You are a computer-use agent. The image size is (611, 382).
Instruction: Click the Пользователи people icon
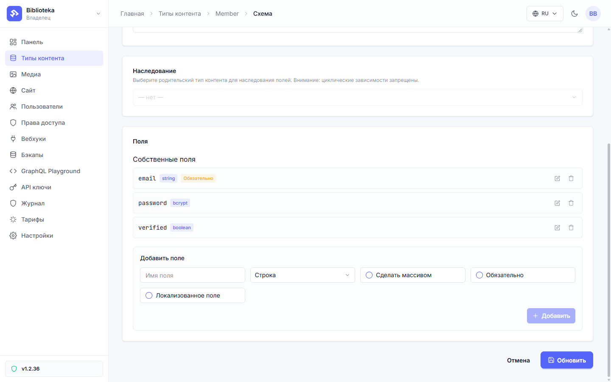[13, 107]
